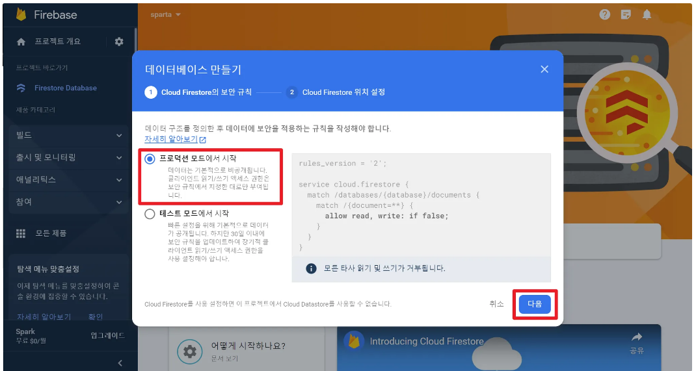Screen dimensions: 696x371
Task: Click the Firebase logo icon
Action: click(x=21, y=15)
